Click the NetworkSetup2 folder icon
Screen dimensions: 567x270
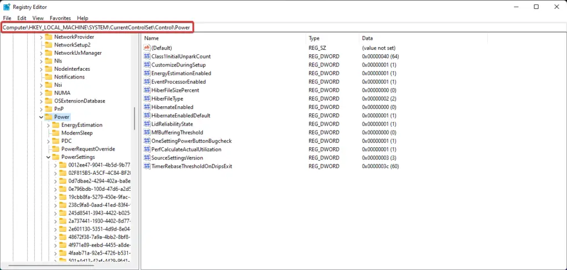point(49,45)
